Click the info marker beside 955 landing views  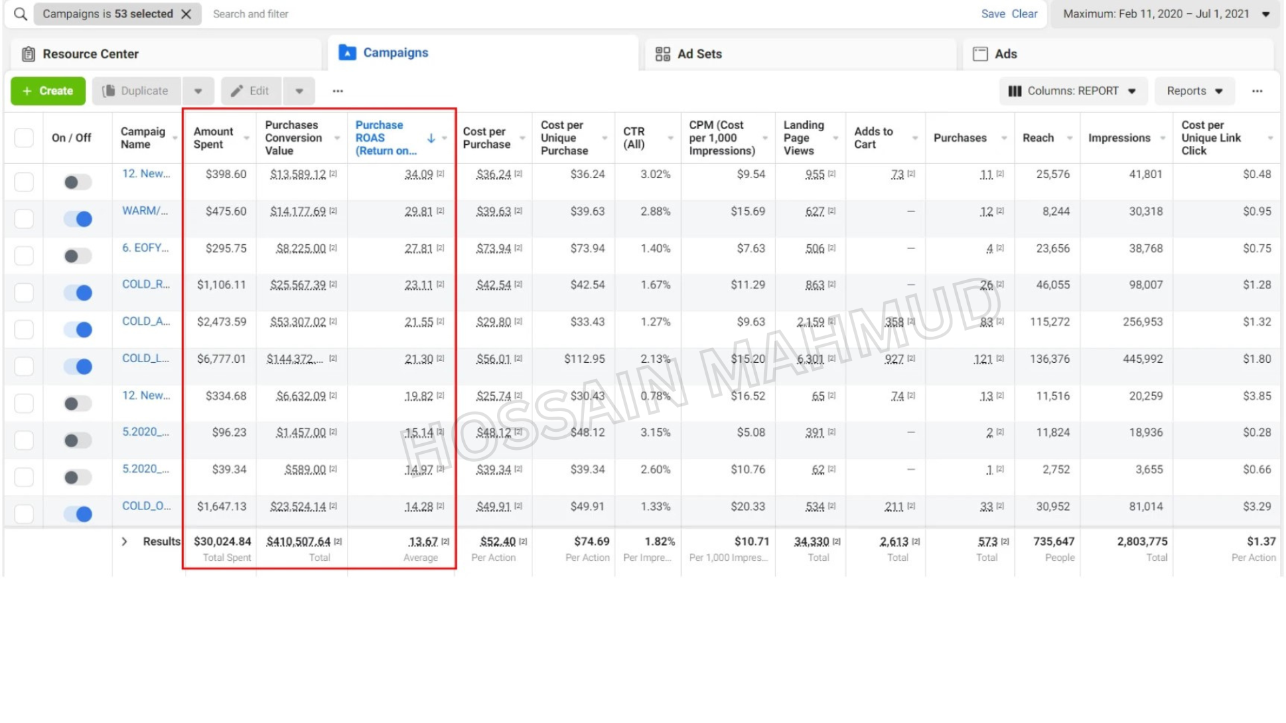(832, 174)
